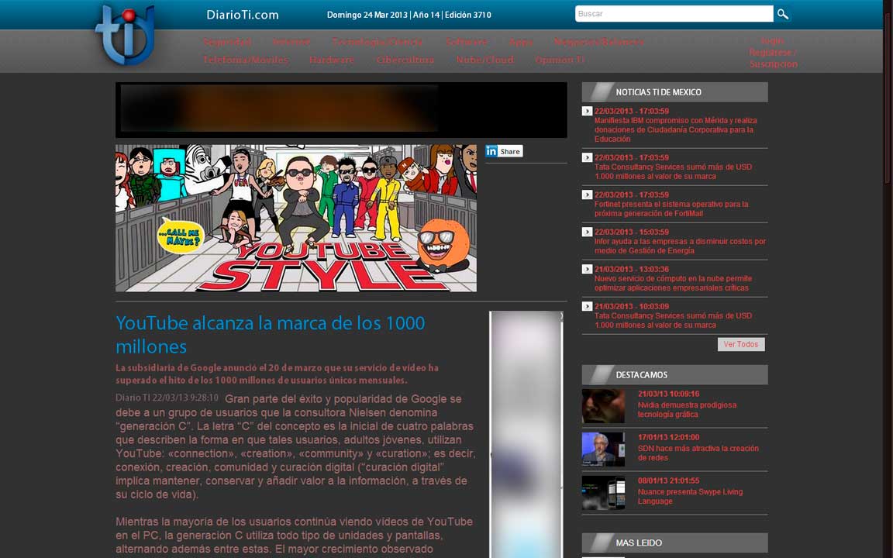
Task: Open the Seguridad menu section
Action: point(227,42)
